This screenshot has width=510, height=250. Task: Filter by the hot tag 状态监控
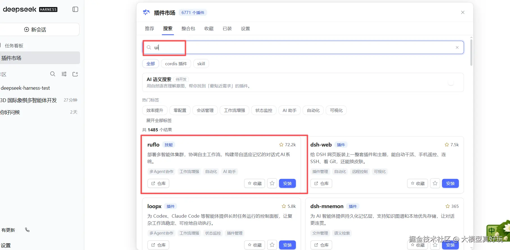(x=264, y=110)
